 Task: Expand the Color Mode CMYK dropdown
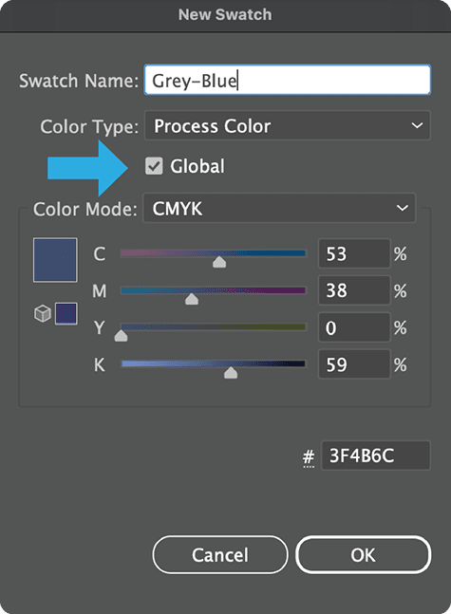278,208
